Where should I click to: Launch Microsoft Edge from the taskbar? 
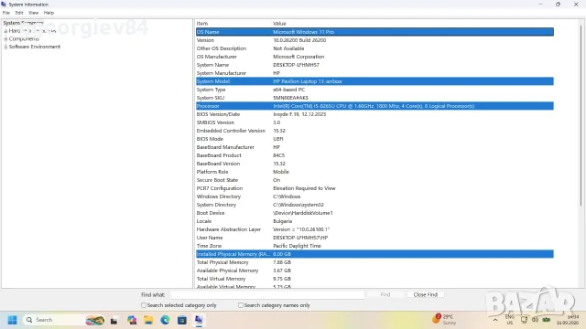coord(165,320)
